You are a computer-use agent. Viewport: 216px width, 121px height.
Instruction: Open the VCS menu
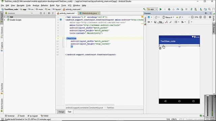click(70, 5)
